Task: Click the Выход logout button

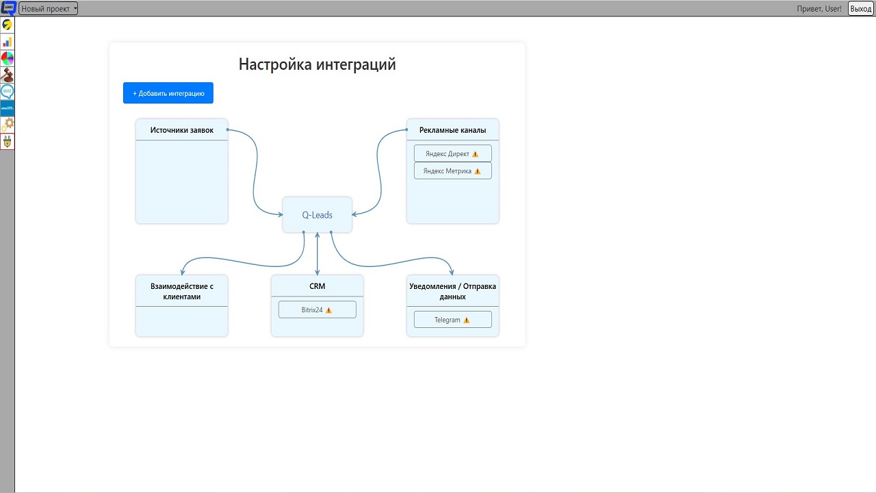Action: pyautogui.click(x=860, y=9)
